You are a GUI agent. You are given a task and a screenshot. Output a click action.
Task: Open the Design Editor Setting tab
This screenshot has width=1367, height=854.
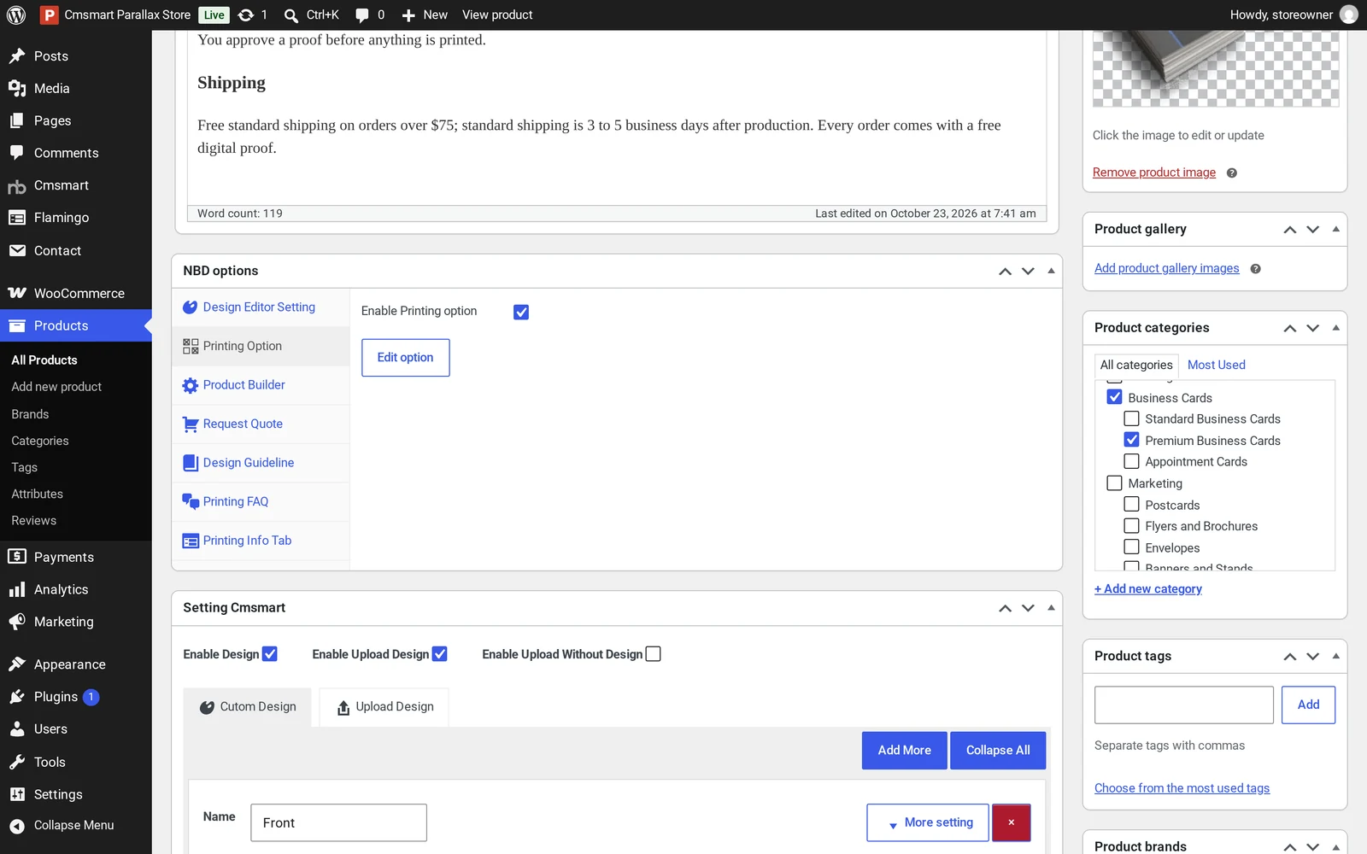[261, 307]
